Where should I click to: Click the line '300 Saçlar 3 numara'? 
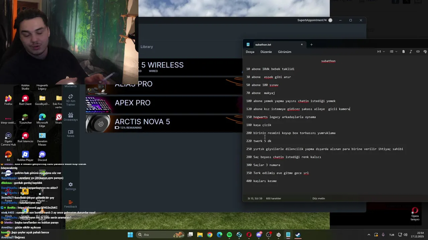pyautogui.click(x=263, y=165)
